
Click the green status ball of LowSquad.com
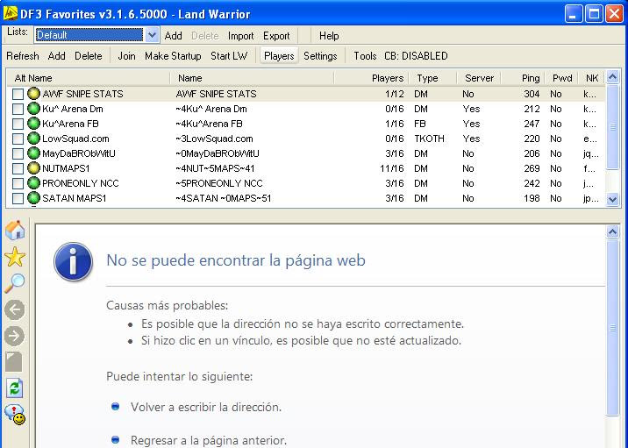pos(33,139)
